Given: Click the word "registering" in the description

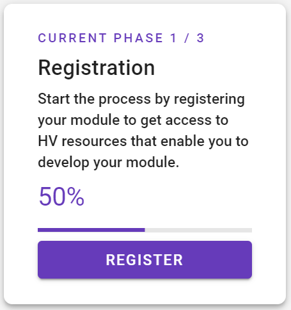Looking at the screenshot, I should pyautogui.click(x=209, y=99).
